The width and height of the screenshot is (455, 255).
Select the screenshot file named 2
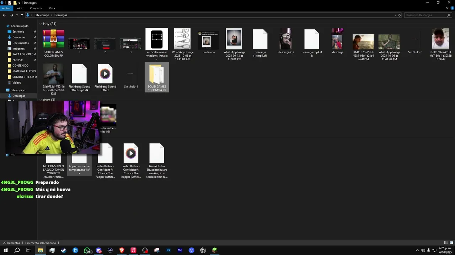[x=105, y=45]
